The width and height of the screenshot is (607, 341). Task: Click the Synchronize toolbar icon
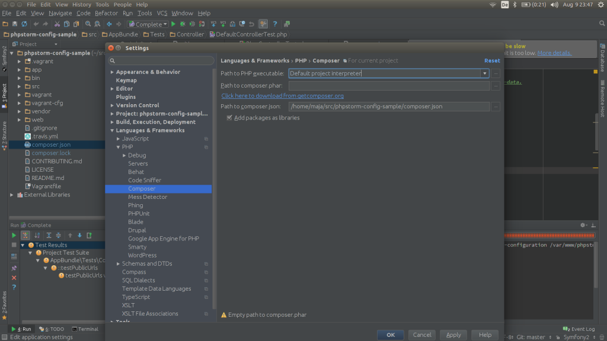click(24, 24)
